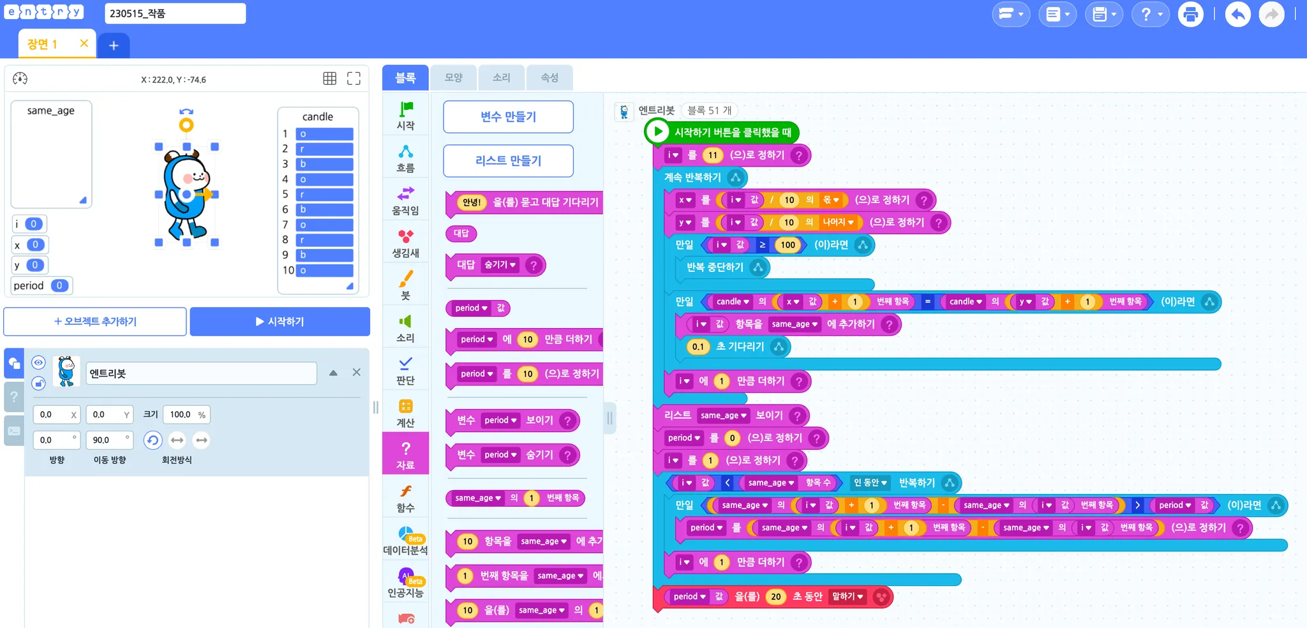The height and width of the screenshot is (628, 1307).
Task: Open the object list side tab
Action: click(14, 364)
